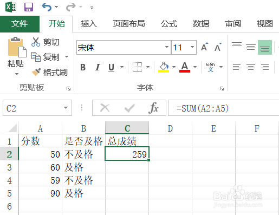Click the formula bar showing =SUM(A2:A5)
Image resolution: width=279 pixels, height=215 pixels.
point(224,108)
